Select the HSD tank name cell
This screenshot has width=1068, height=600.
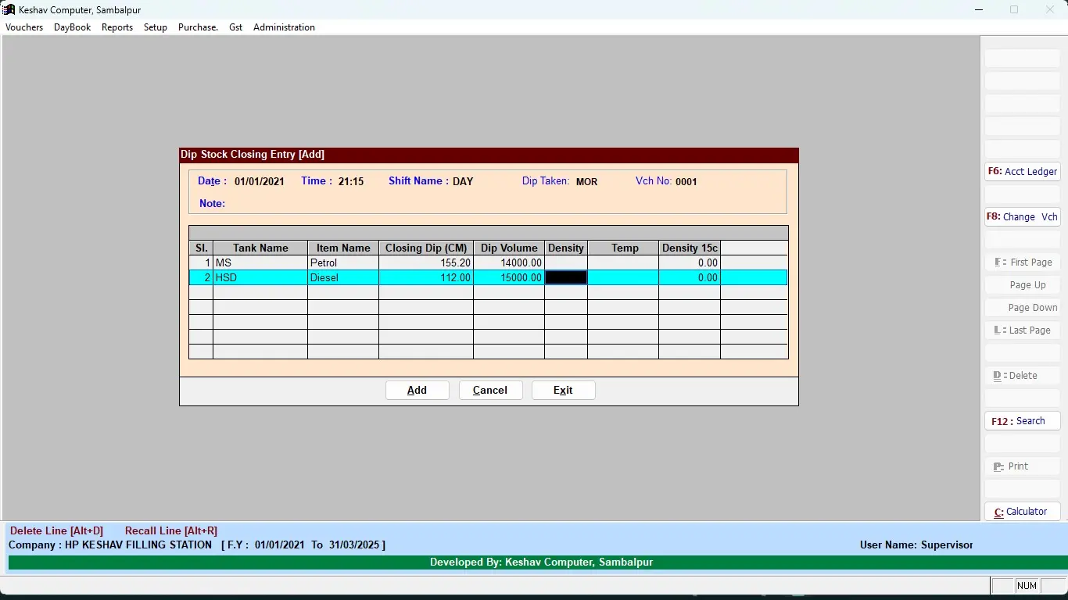click(x=260, y=277)
